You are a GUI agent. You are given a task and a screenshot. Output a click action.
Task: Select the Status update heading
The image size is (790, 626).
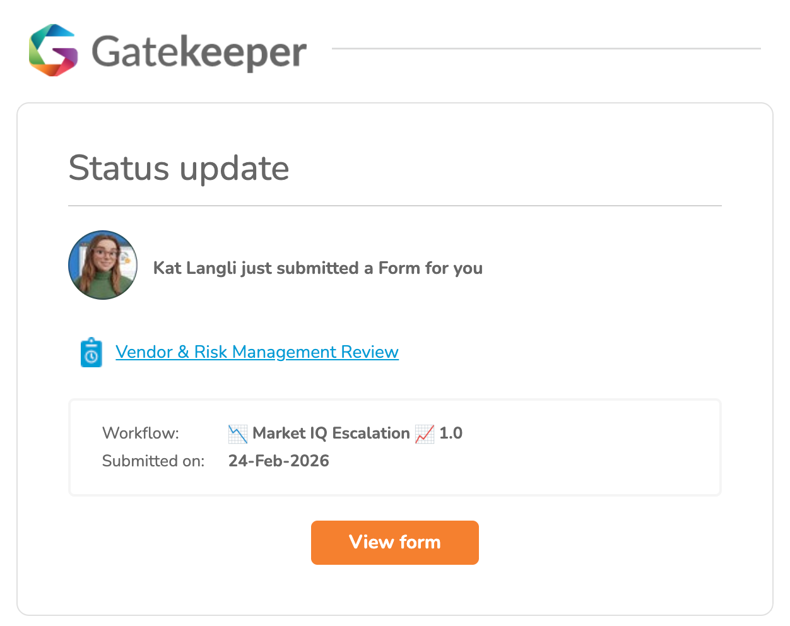tap(179, 168)
